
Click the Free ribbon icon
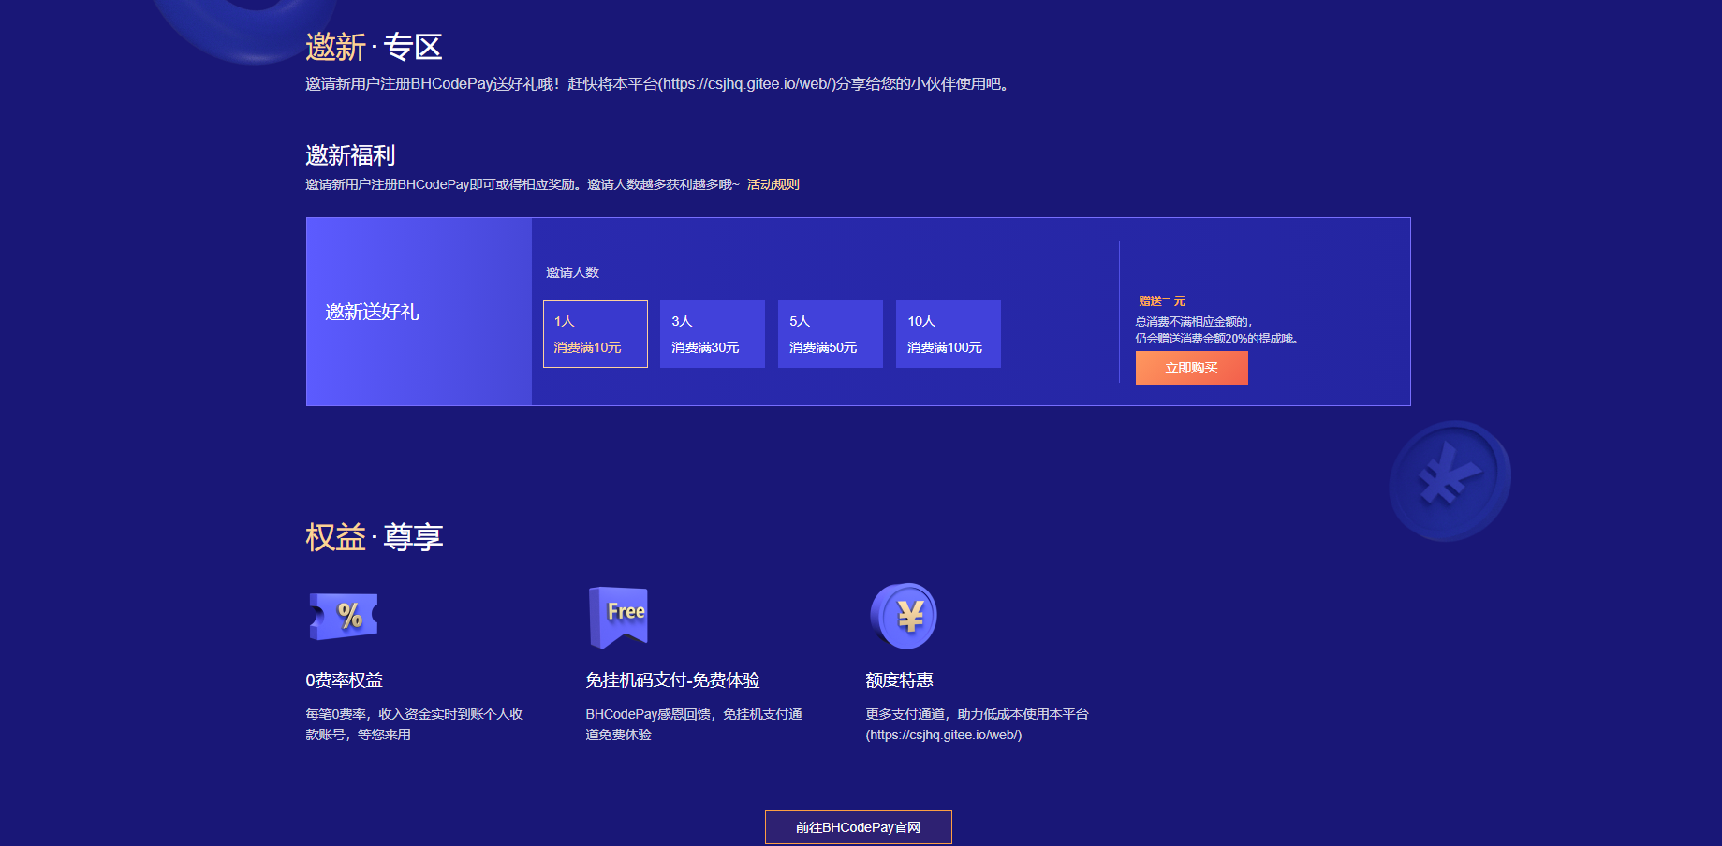(619, 613)
